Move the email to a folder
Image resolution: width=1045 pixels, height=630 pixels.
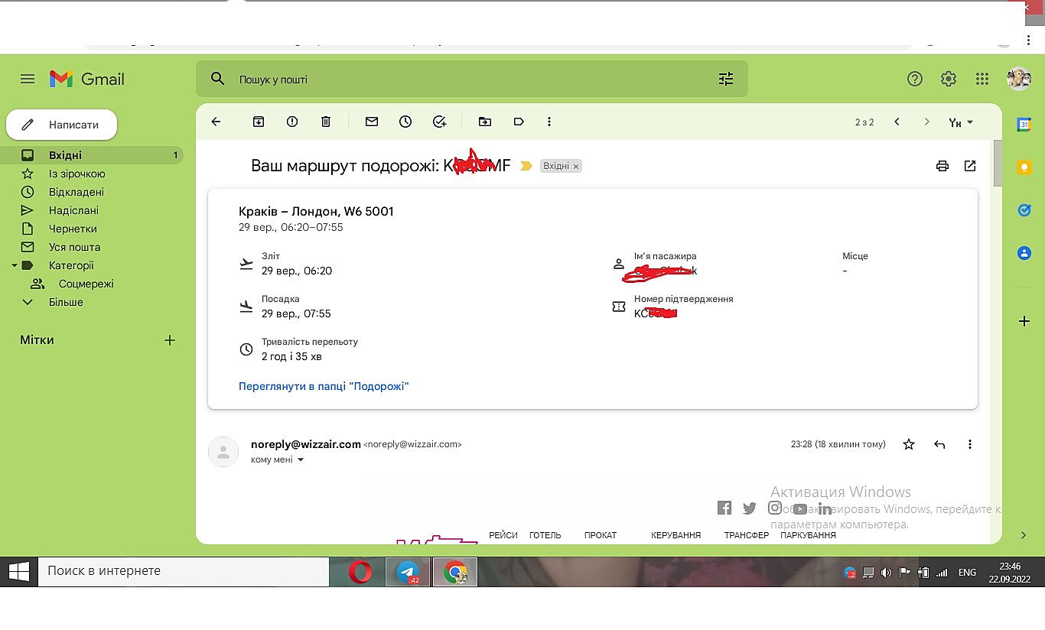click(x=485, y=122)
